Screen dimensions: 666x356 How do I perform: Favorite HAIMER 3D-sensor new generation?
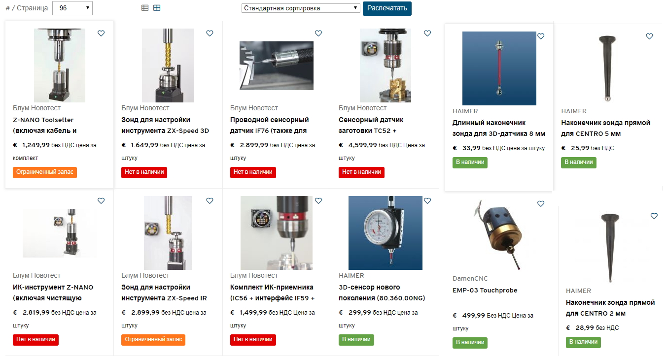point(427,201)
